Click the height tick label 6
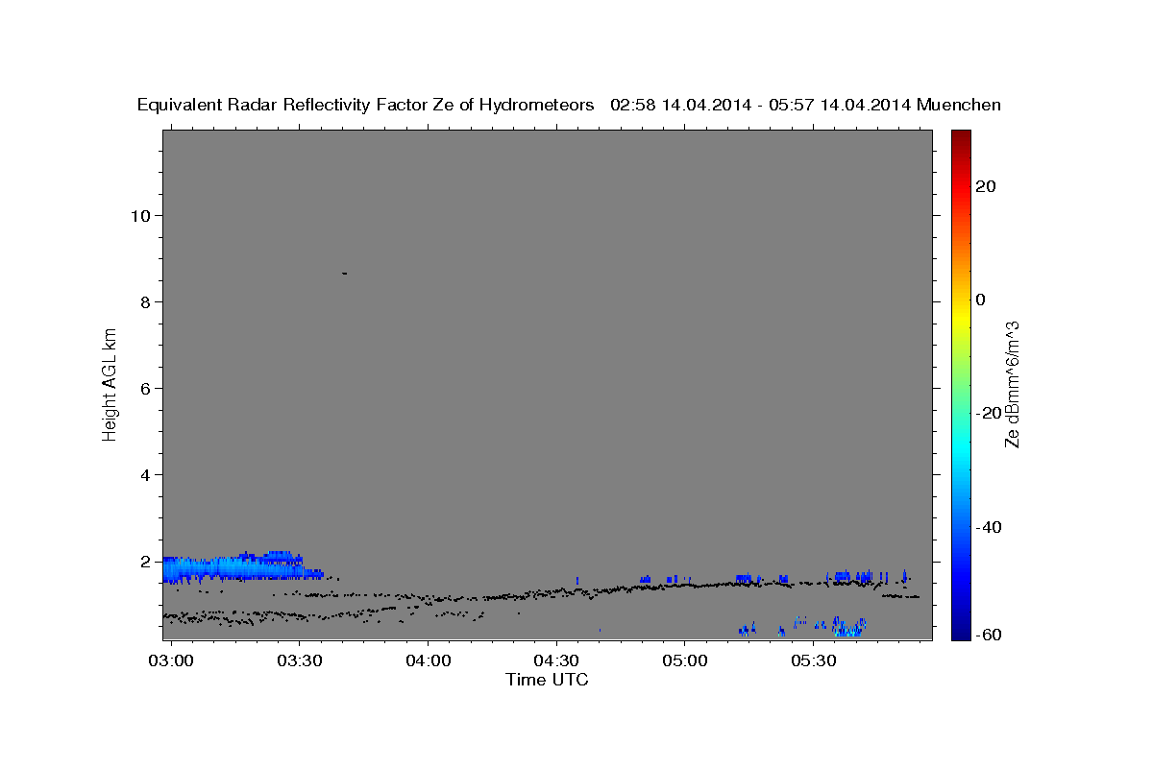The height and width of the screenshot is (768, 1153). [x=146, y=388]
